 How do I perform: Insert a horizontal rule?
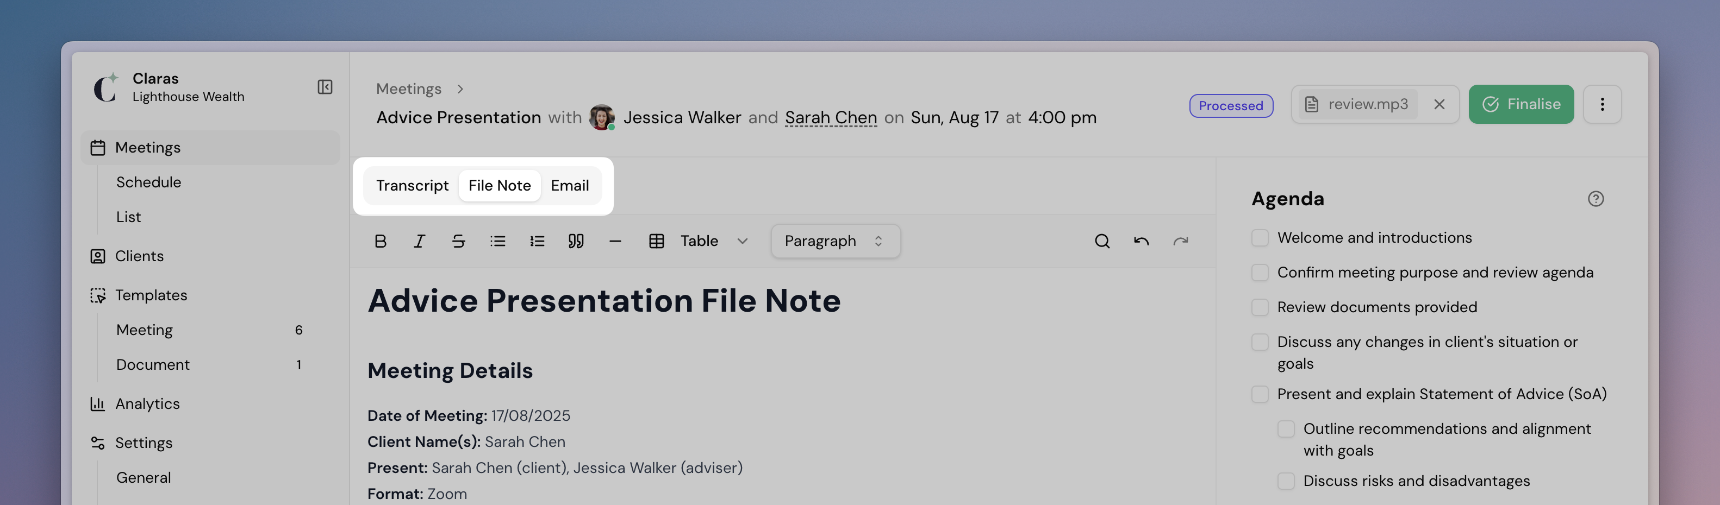pos(615,241)
